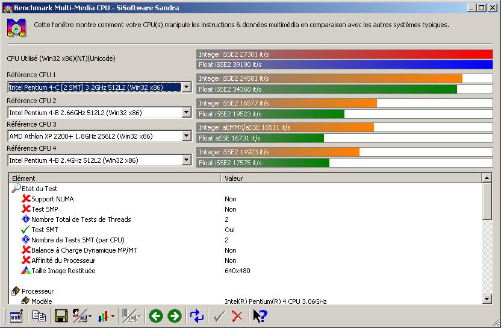Viewport: 501px width, 328px height.
Task: Select the Affinité du Processeur text
Action: tap(63, 260)
